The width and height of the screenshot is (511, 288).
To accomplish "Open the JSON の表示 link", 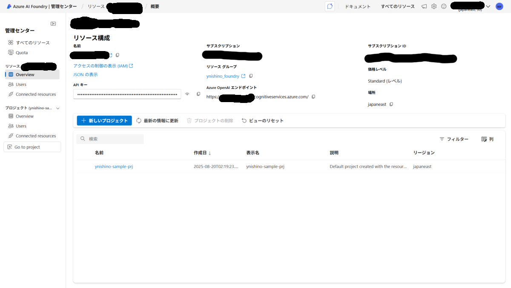I will click(x=86, y=74).
